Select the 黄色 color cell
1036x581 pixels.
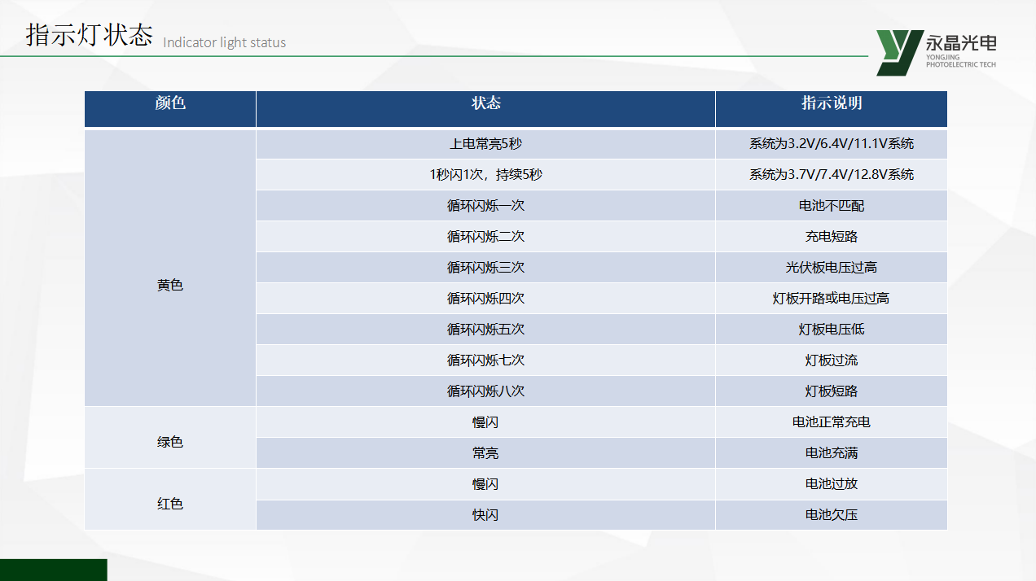point(170,268)
